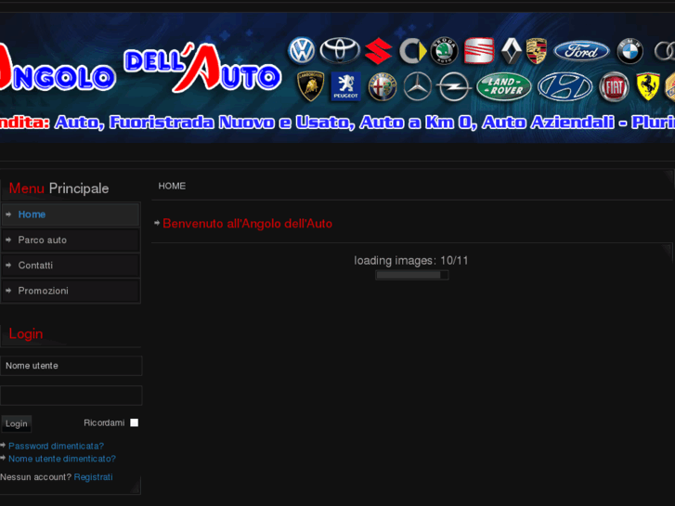The height and width of the screenshot is (506, 675).
Task: Click the Angolo dell'Auto site logo
Action: pos(140,68)
